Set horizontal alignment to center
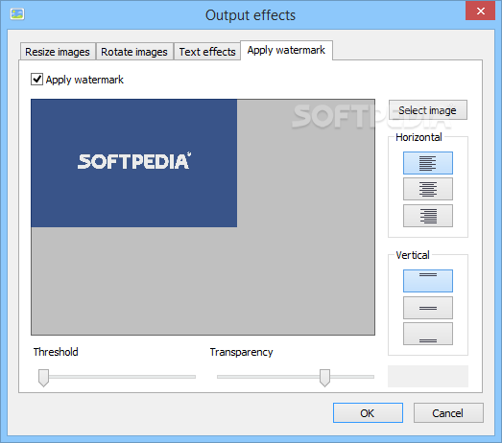The image size is (502, 443). 428,189
